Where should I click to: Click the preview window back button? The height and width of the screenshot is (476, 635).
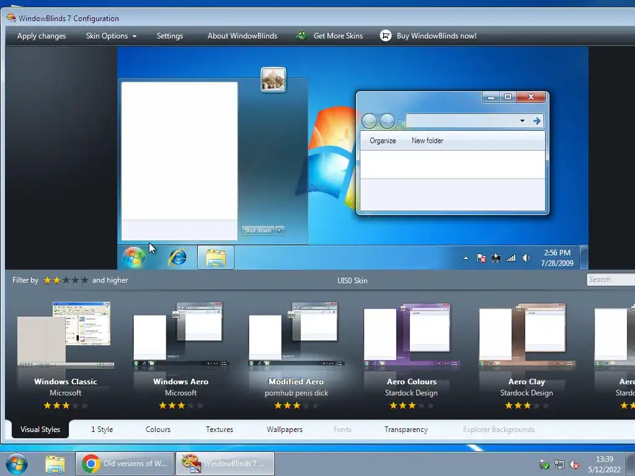(x=369, y=121)
